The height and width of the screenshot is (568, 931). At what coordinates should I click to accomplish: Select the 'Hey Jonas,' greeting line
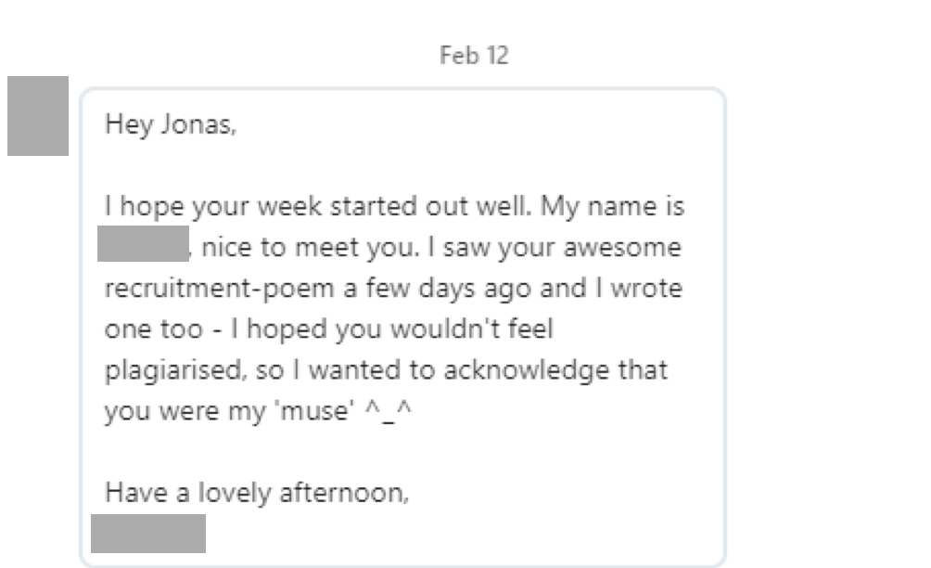click(x=171, y=124)
